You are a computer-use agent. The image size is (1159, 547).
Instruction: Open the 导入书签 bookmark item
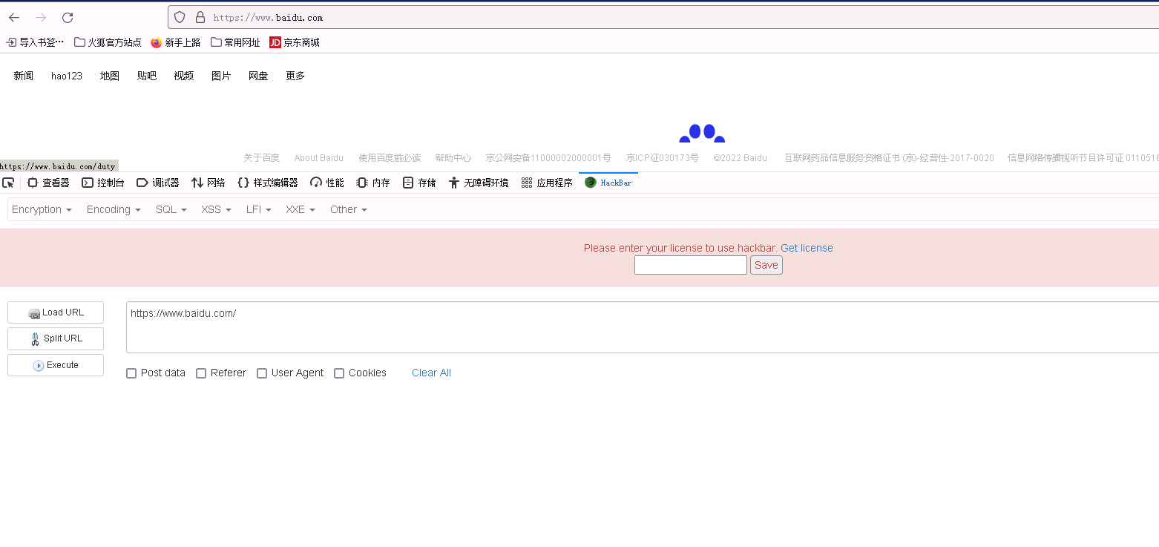(x=35, y=42)
